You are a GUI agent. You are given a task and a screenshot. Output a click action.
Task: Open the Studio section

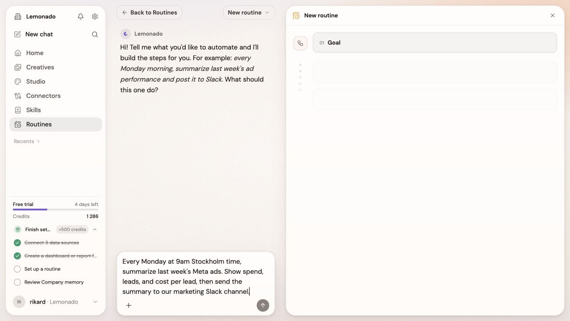click(x=56, y=82)
